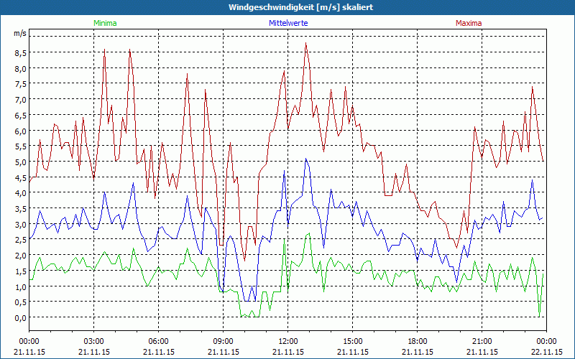Click the 09:00 time axis label

click(x=224, y=341)
